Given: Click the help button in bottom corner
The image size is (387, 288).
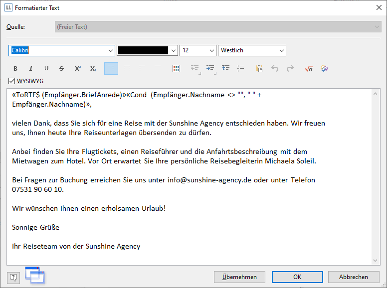Looking at the screenshot, I should tap(13, 277).
